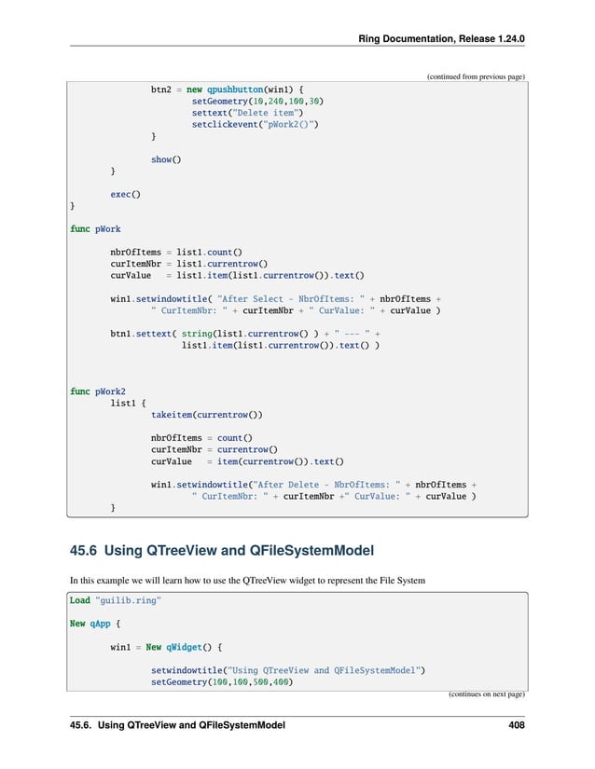Click the sentence "In this example we will learn..."
Image resolution: width=595 pixels, height=769 pixels.
point(247,581)
